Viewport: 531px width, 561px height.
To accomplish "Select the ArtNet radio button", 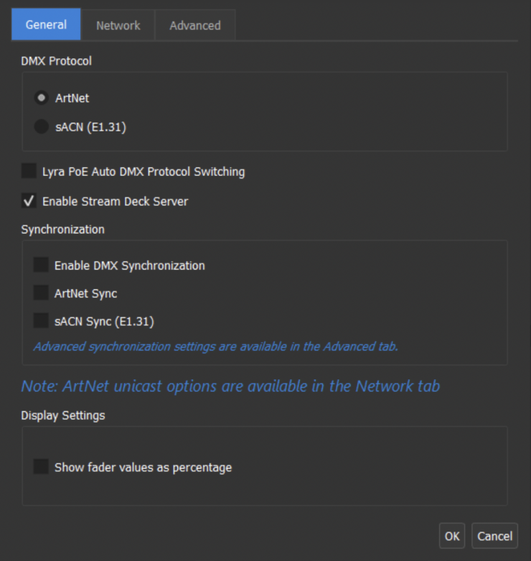I will (42, 98).
